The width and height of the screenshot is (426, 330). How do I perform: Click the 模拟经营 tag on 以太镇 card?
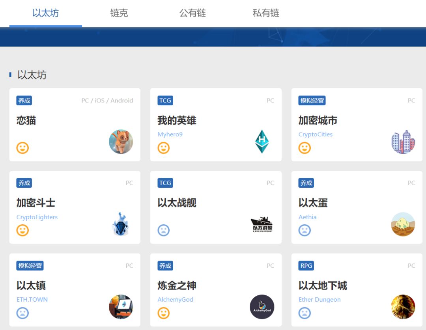pos(30,266)
